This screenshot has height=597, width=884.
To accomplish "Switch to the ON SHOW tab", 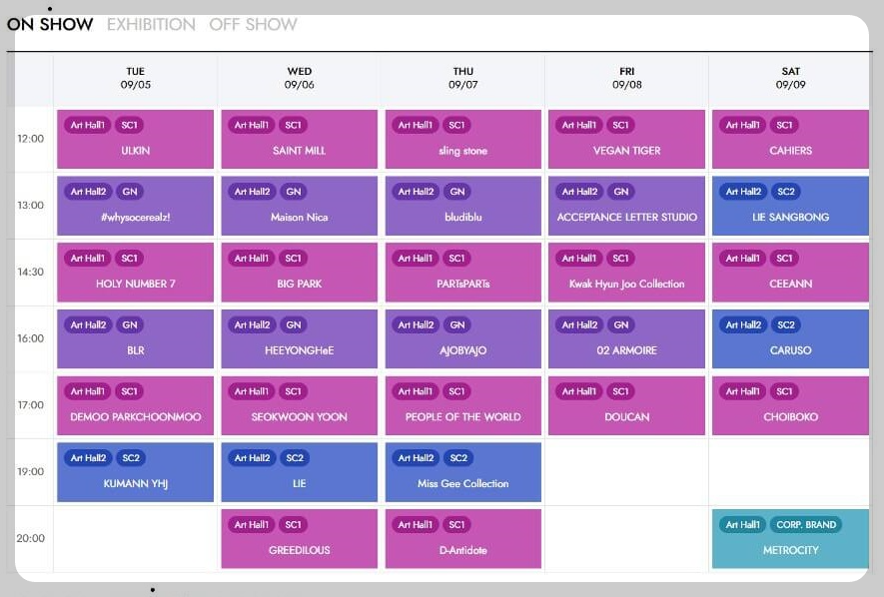I will pos(50,24).
